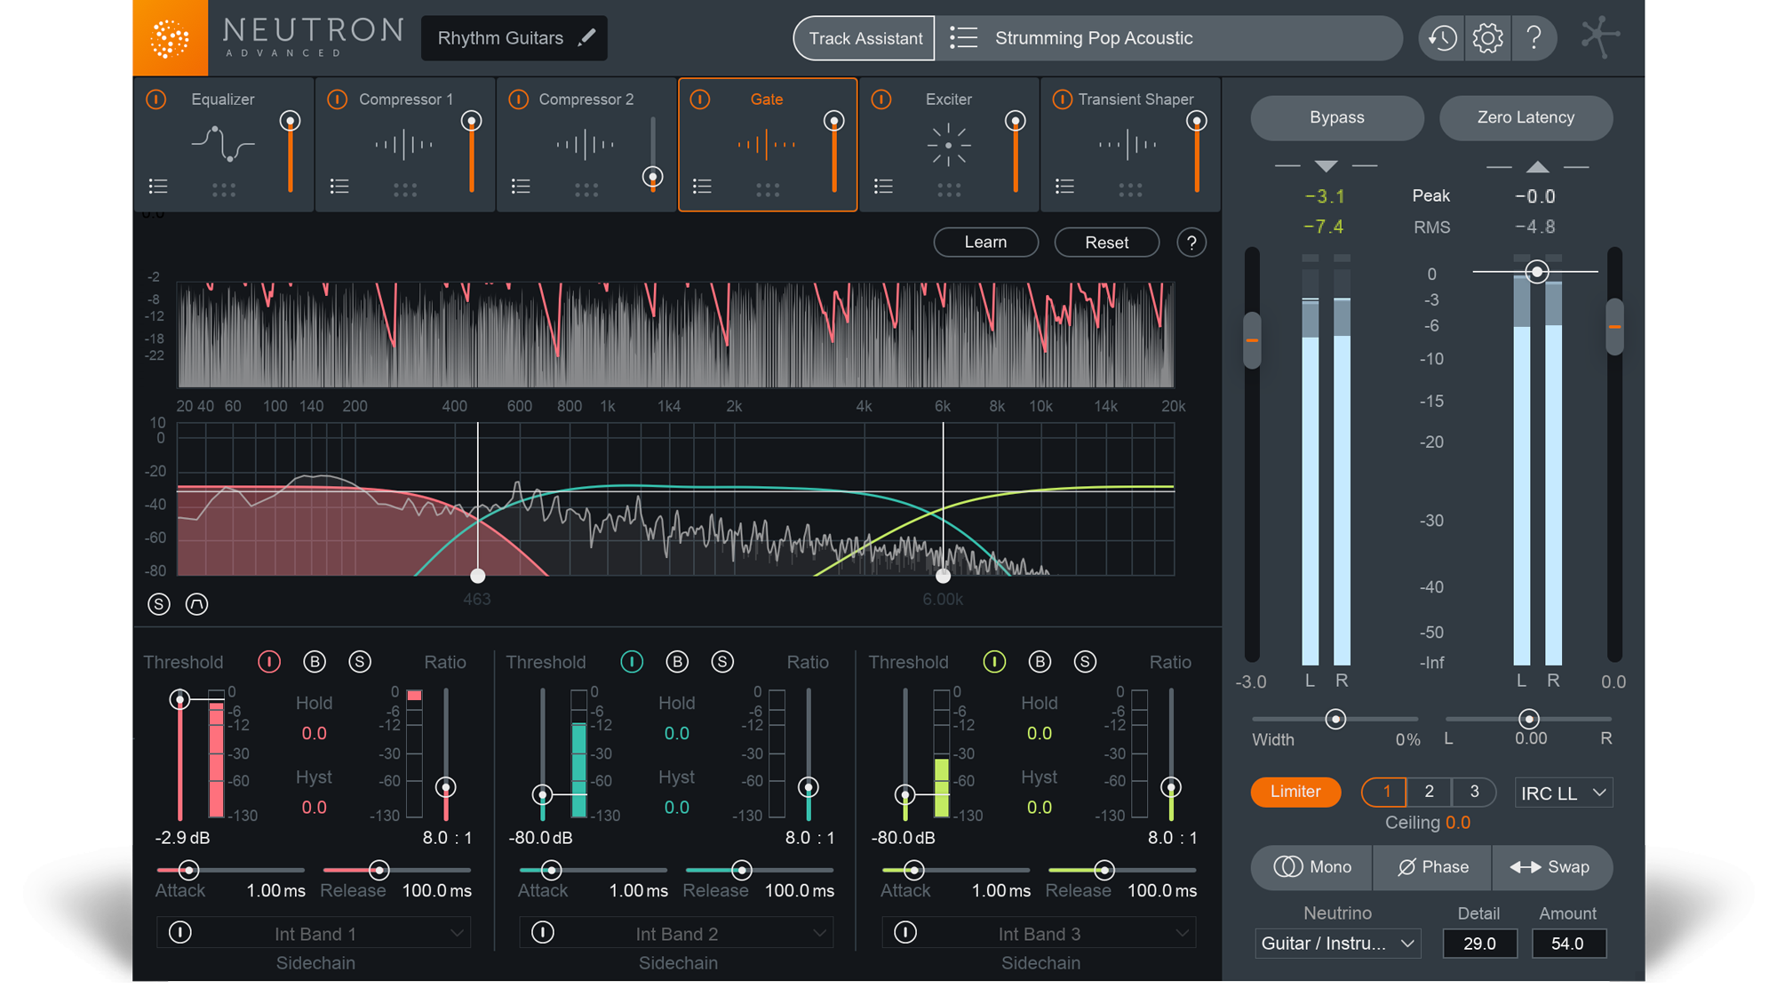The height and width of the screenshot is (996, 1777).
Task: Click the crossover solo S icon below graph
Action: point(158,604)
